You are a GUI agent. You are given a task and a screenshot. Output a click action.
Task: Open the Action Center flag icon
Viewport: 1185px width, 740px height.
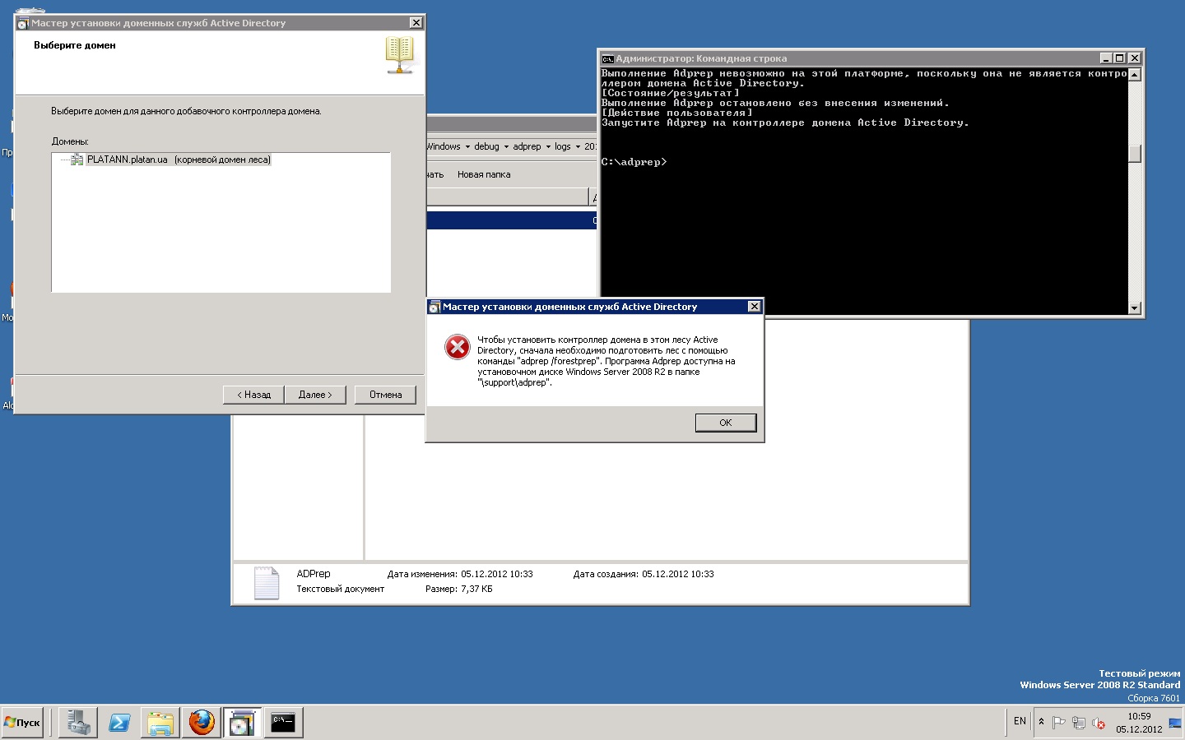1059,723
